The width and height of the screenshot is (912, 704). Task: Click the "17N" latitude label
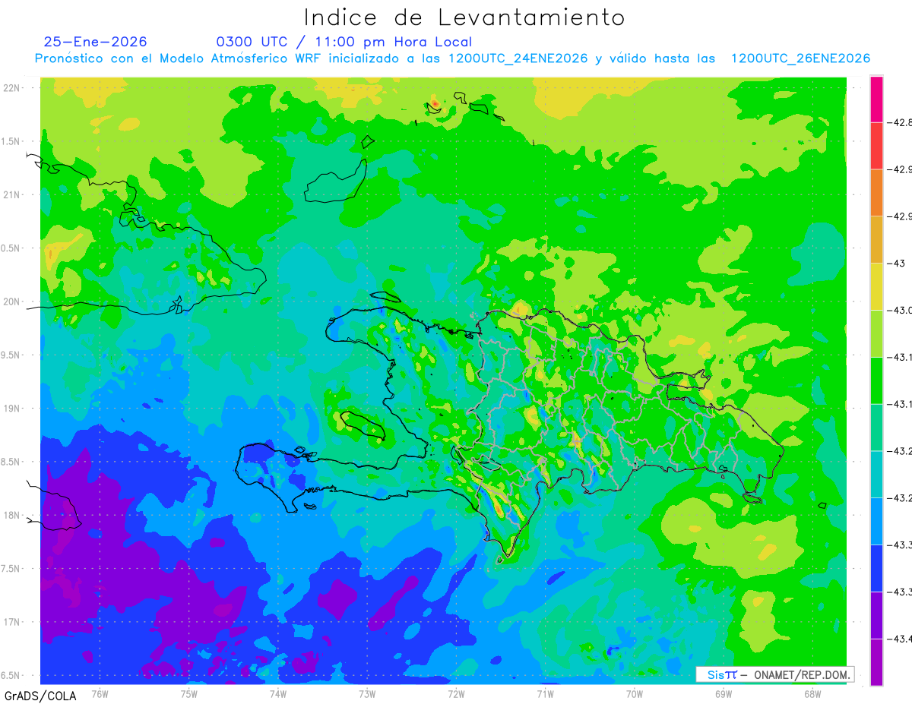(12, 622)
